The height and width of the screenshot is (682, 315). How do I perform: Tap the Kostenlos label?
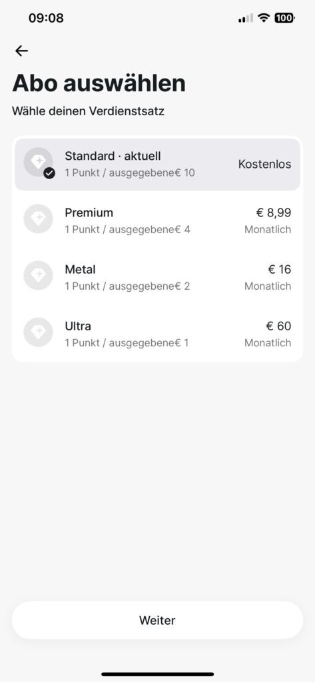point(264,164)
